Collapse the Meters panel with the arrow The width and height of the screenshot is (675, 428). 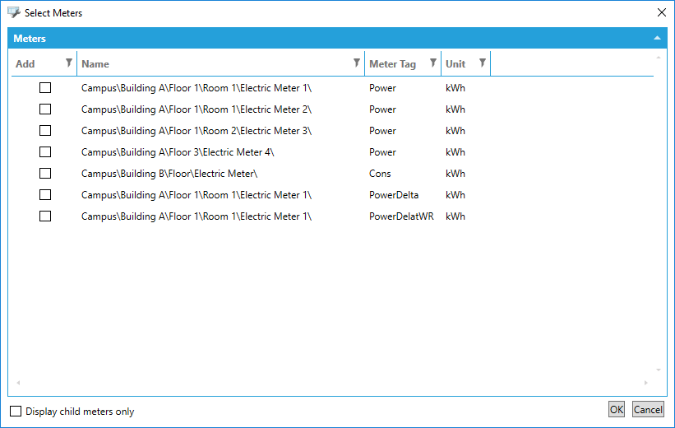[x=657, y=39]
